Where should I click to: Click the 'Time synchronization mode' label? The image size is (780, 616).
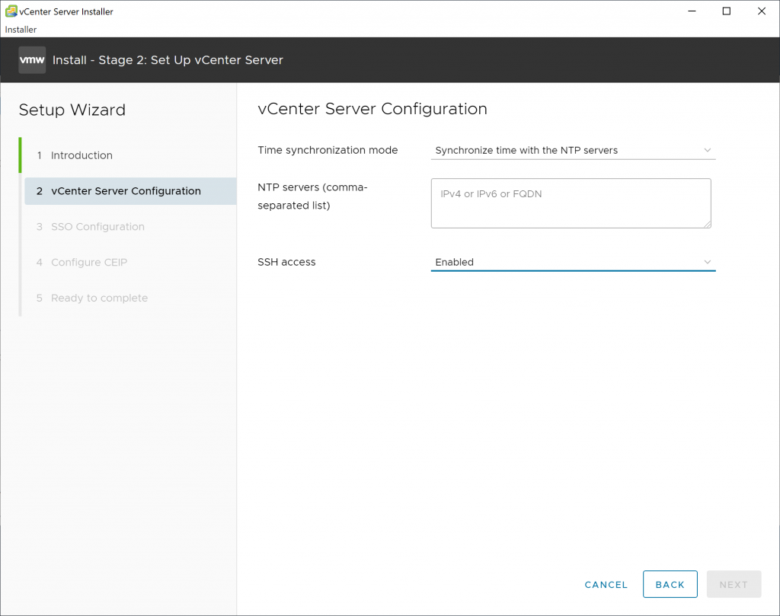click(x=328, y=150)
